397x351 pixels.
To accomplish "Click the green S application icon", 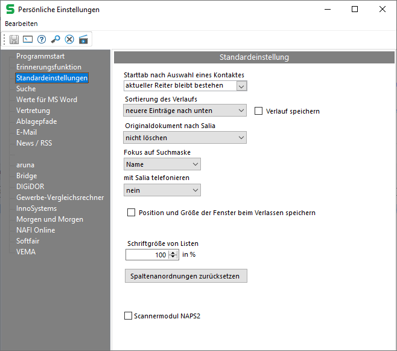I will click(x=10, y=9).
